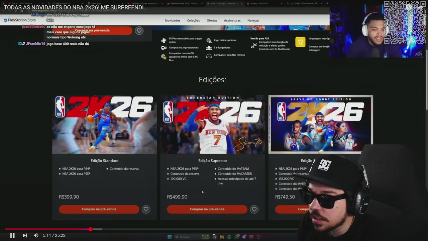Switch to the Roteiro NBA 2K26 tab
Screen dimensions: 428x241
(x=264, y=3)
